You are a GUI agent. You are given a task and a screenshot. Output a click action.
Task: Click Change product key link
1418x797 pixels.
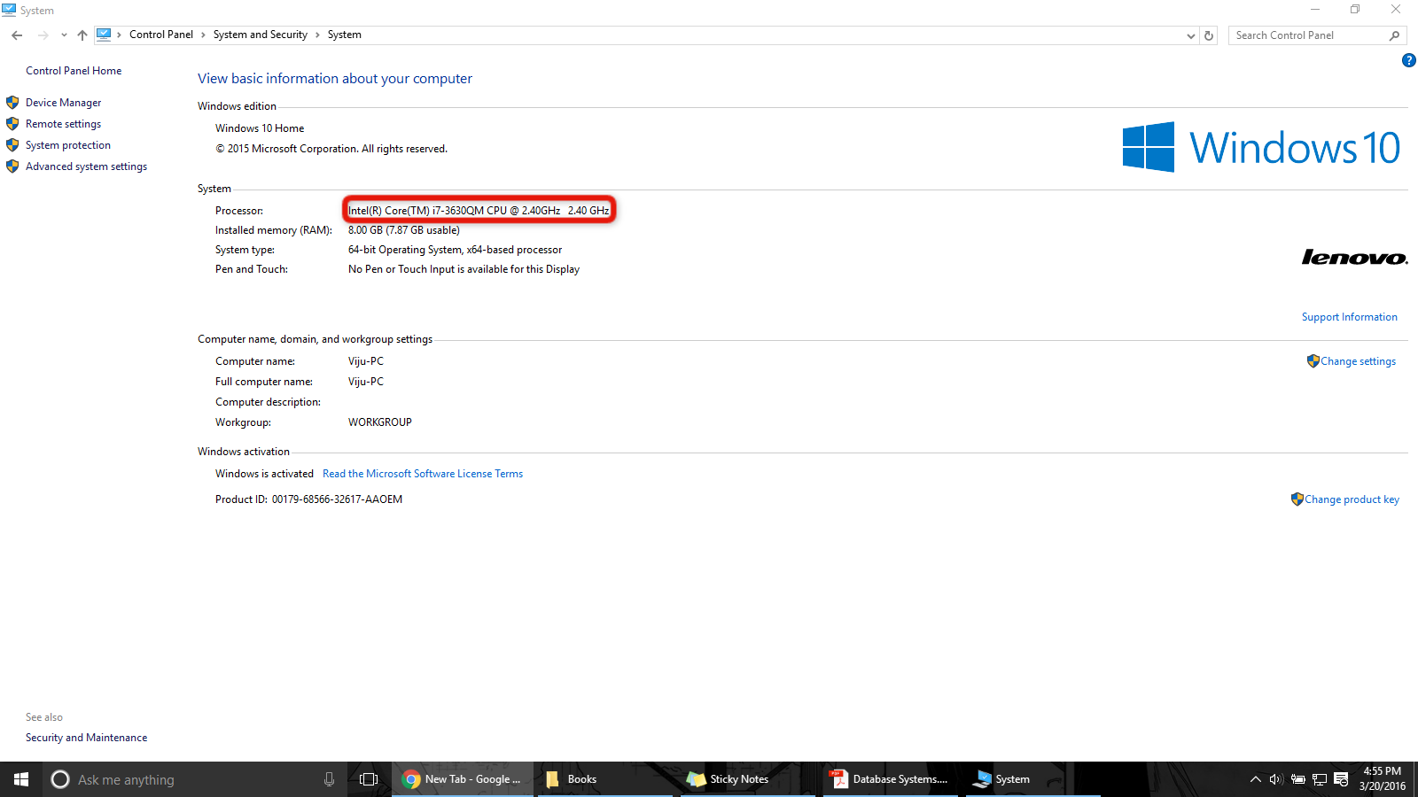tap(1345, 499)
